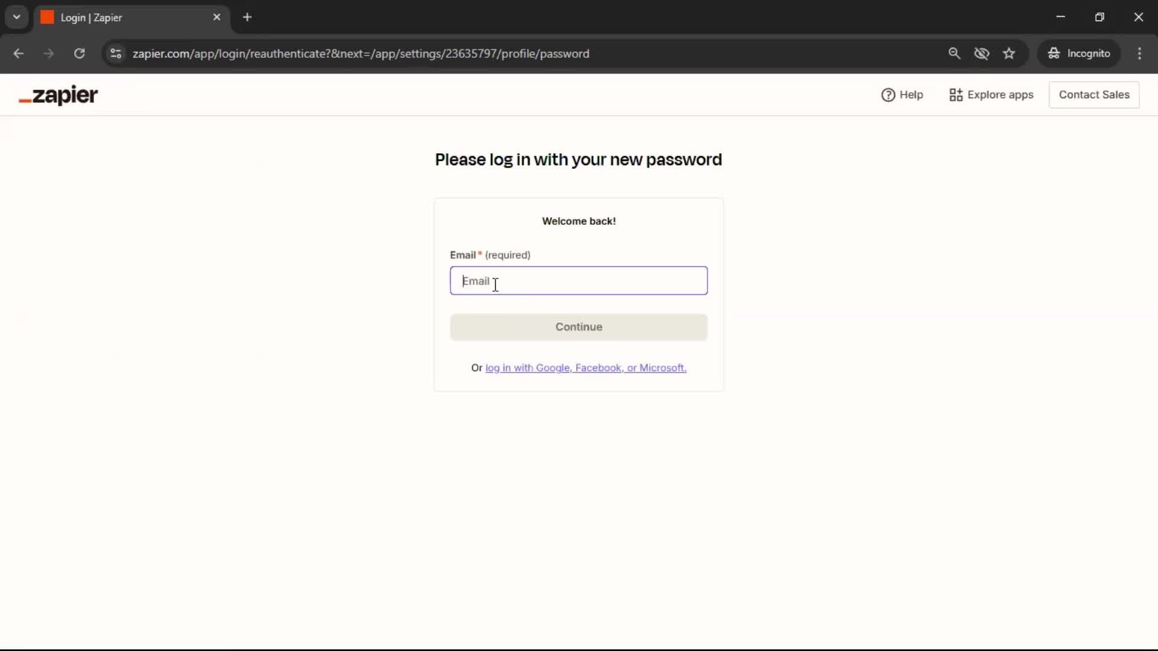Click the Zapier logo
The height and width of the screenshot is (651, 1158).
[x=58, y=95]
